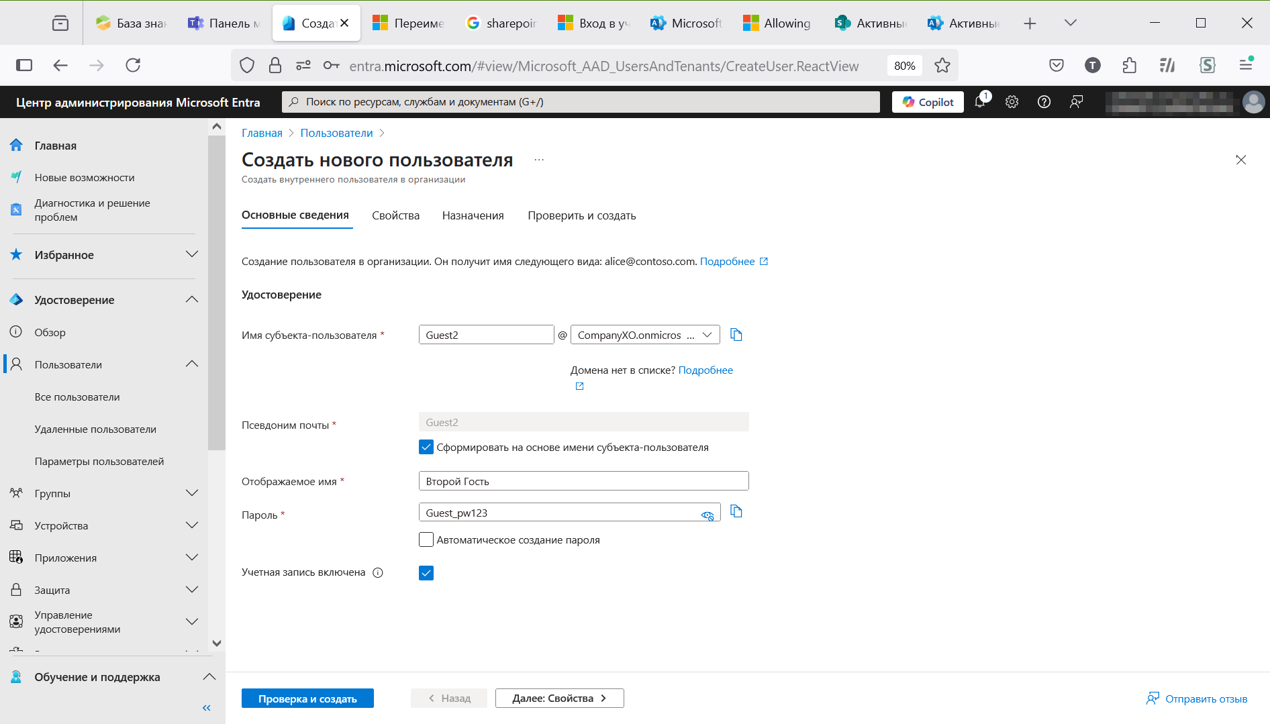The width and height of the screenshot is (1270, 724).
Task: Expand the Protection section
Action: click(x=192, y=590)
